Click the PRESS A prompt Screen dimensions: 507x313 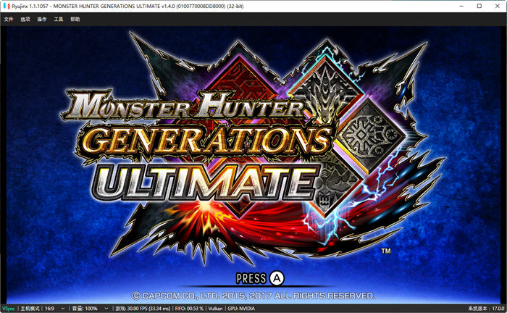point(260,278)
